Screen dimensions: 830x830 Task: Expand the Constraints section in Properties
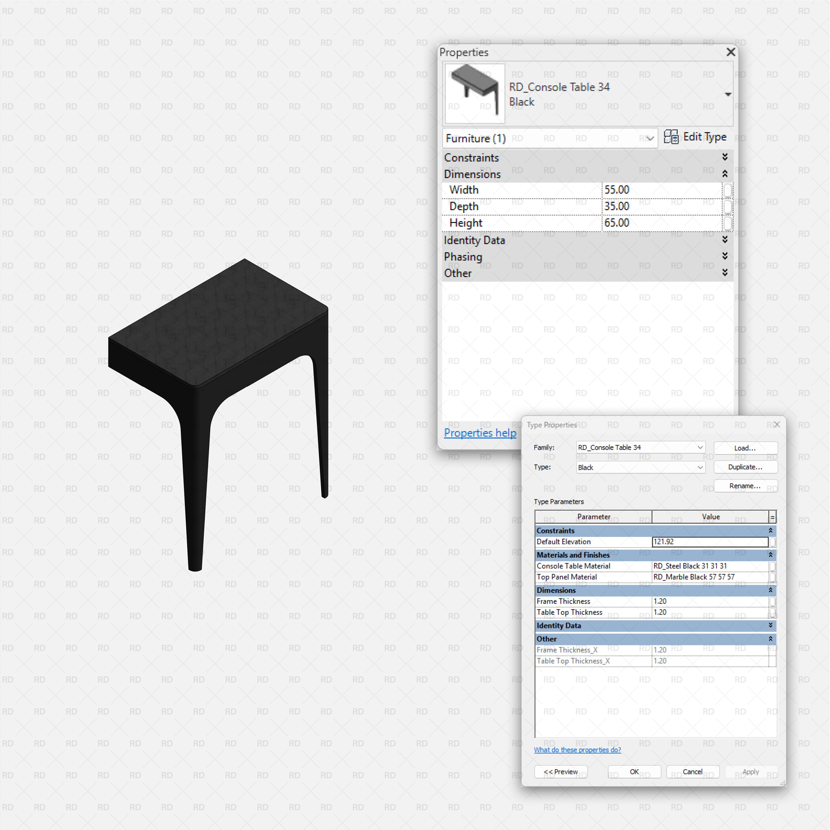pyautogui.click(x=725, y=157)
